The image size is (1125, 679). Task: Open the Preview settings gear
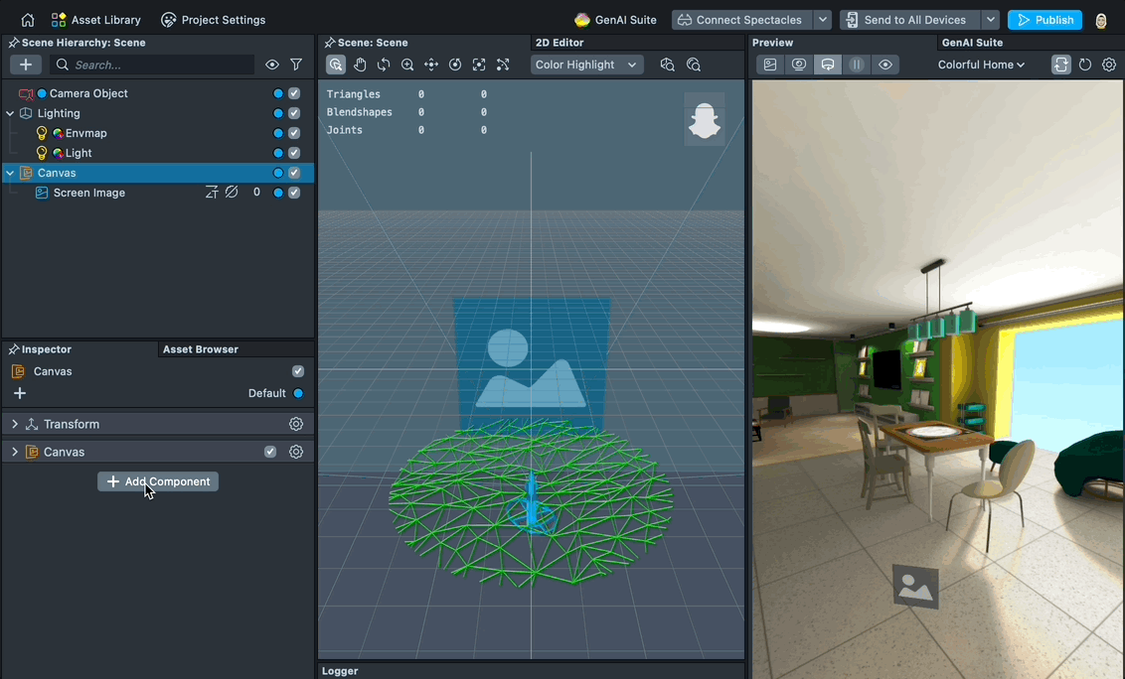(x=1109, y=64)
